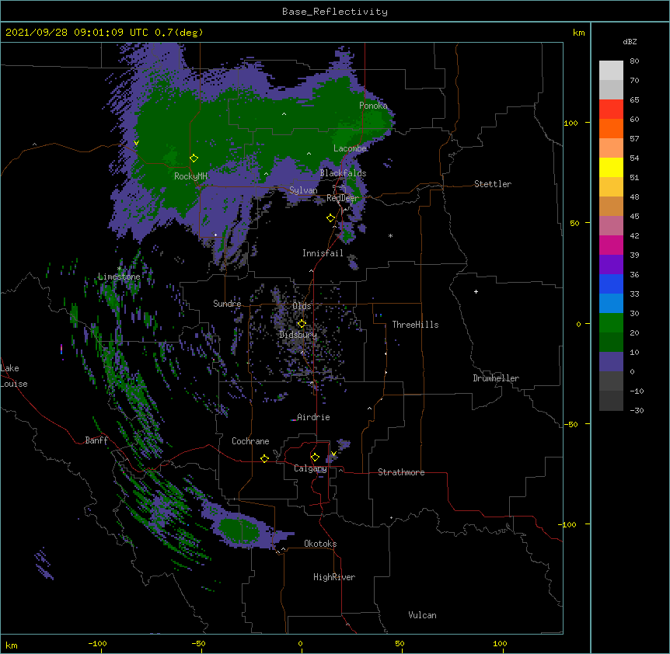
Task: Click the Lake Louise label at left edge
Action: (14, 376)
